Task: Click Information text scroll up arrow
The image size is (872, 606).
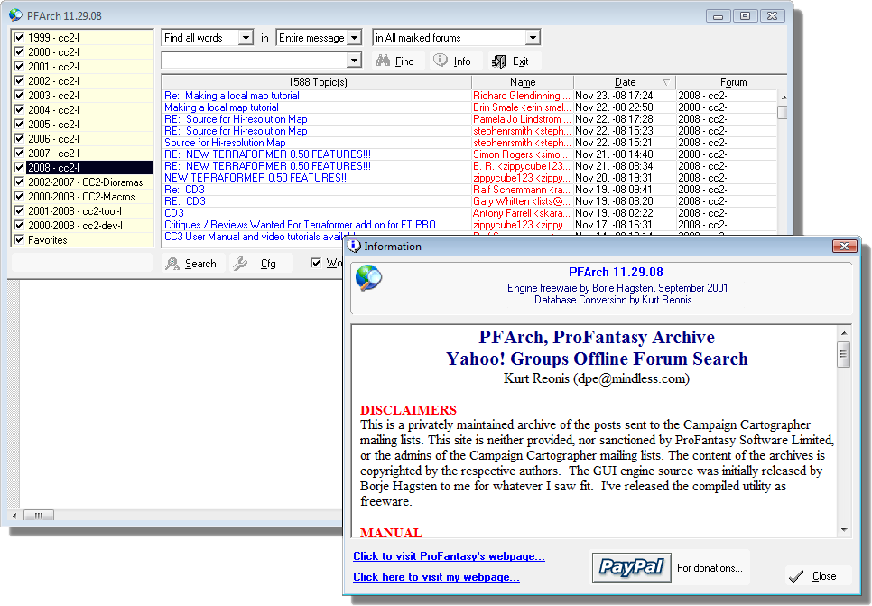Action: [x=844, y=332]
